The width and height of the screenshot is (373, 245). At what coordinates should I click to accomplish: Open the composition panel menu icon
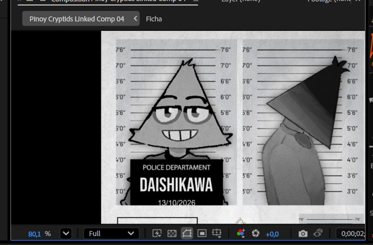tap(196, 1)
